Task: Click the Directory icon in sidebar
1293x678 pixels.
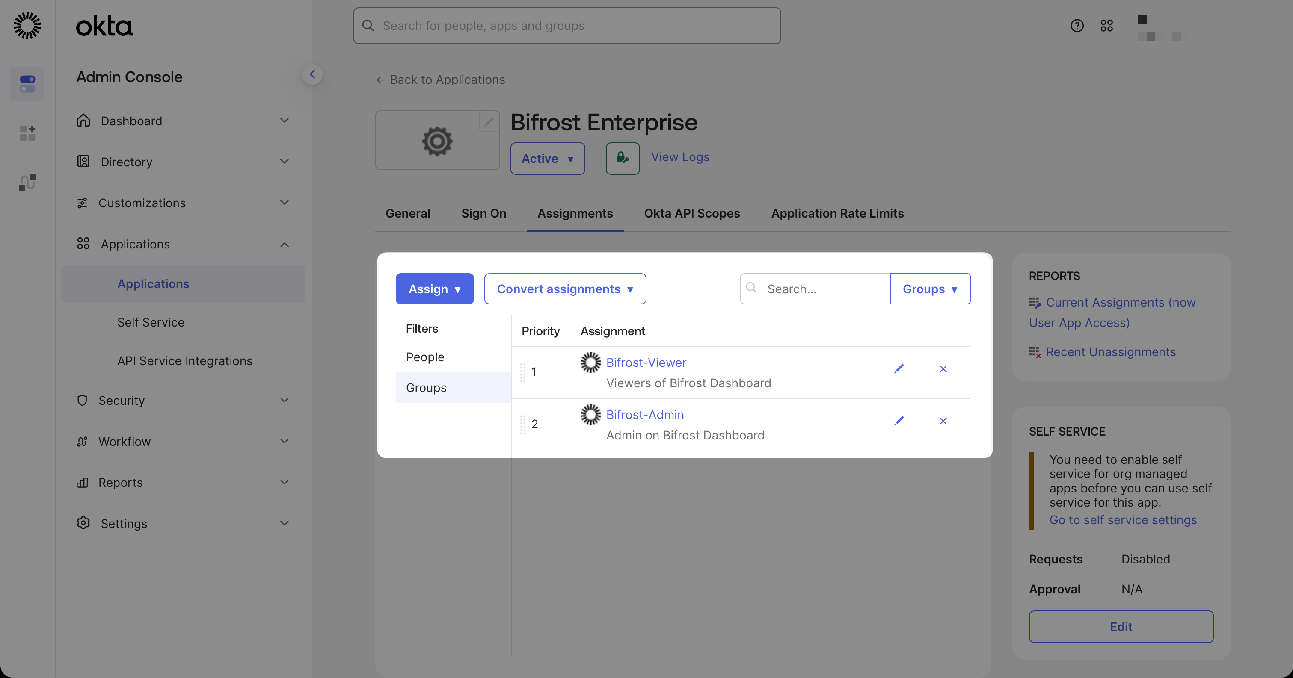Action: tap(83, 162)
